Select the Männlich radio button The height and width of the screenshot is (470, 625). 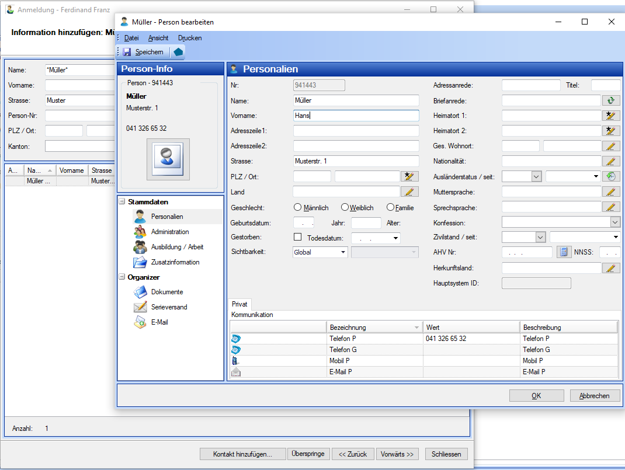298,207
